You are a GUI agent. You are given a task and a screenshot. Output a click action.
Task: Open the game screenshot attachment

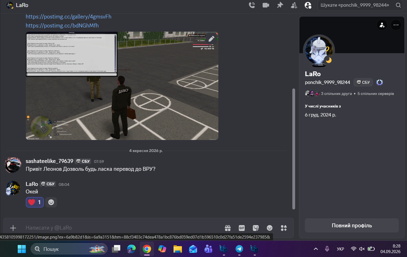click(122, 86)
